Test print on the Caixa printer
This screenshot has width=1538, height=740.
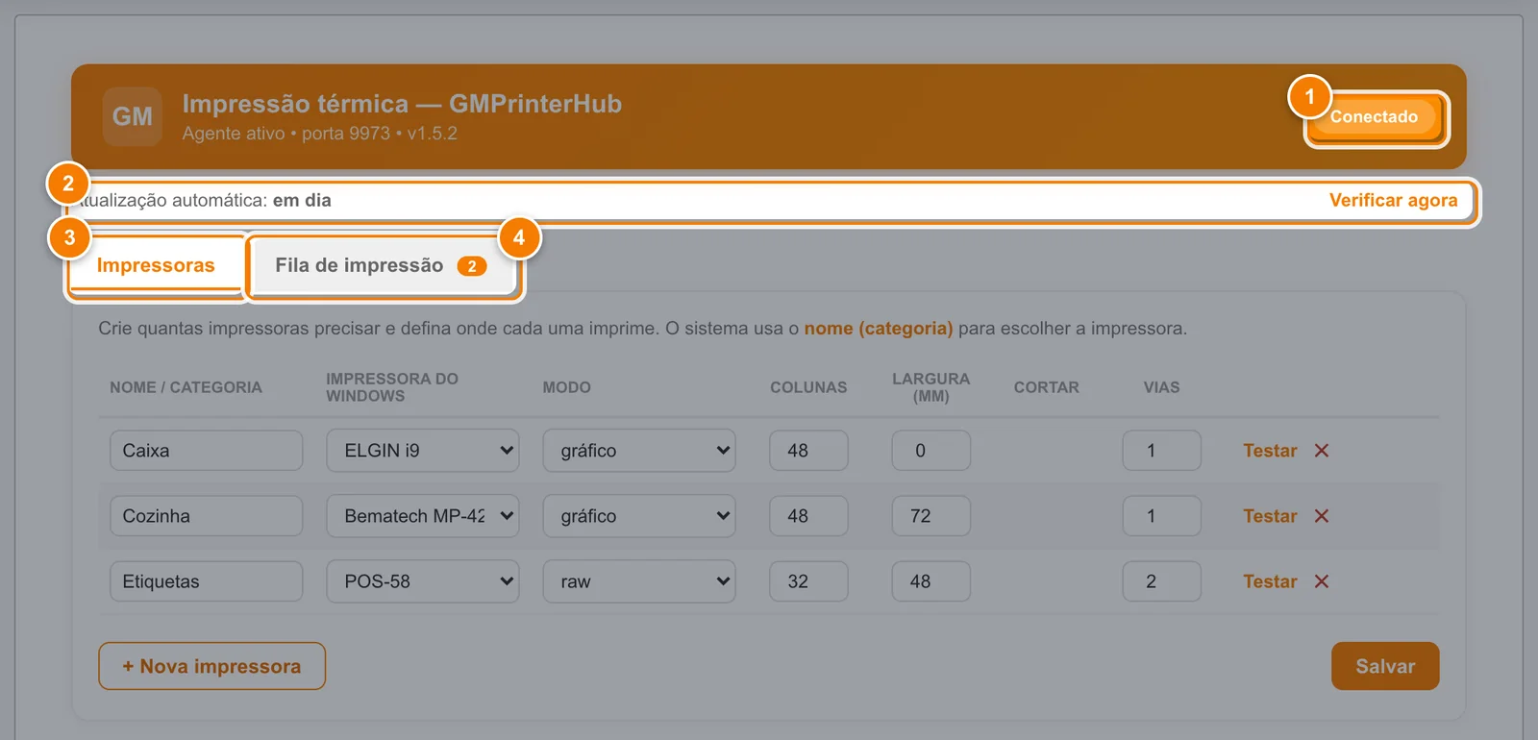click(x=1270, y=451)
